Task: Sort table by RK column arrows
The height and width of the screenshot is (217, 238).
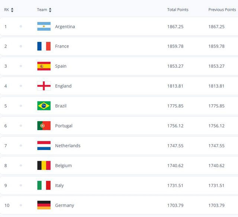Action: click(12, 10)
